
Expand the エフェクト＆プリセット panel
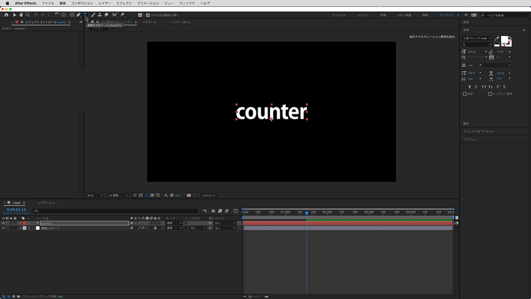pyautogui.click(x=478, y=131)
